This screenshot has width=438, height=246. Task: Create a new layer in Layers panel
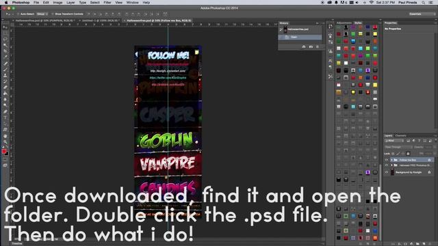[x=424, y=244]
